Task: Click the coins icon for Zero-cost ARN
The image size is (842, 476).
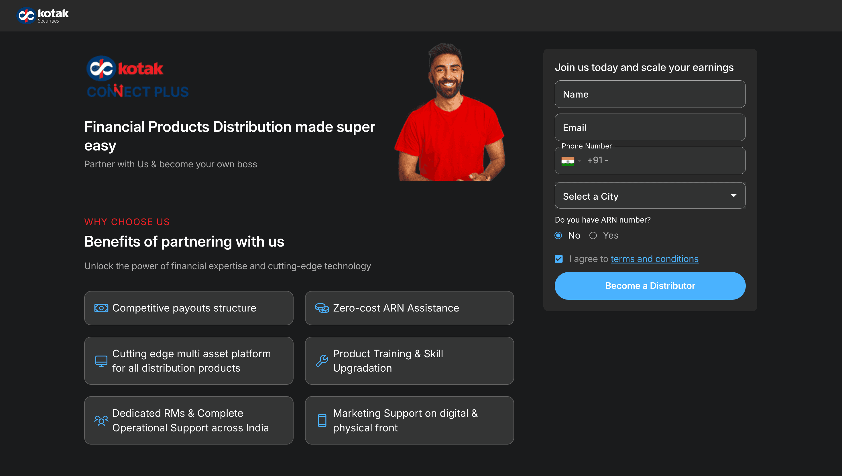Action: (x=322, y=308)
